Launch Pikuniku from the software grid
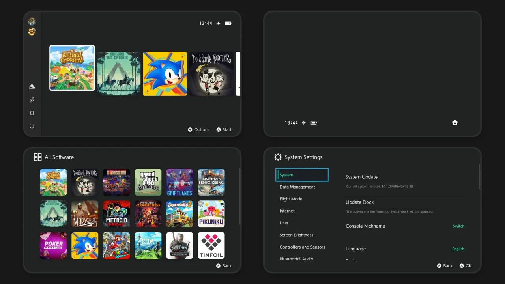 click(211, 214)
